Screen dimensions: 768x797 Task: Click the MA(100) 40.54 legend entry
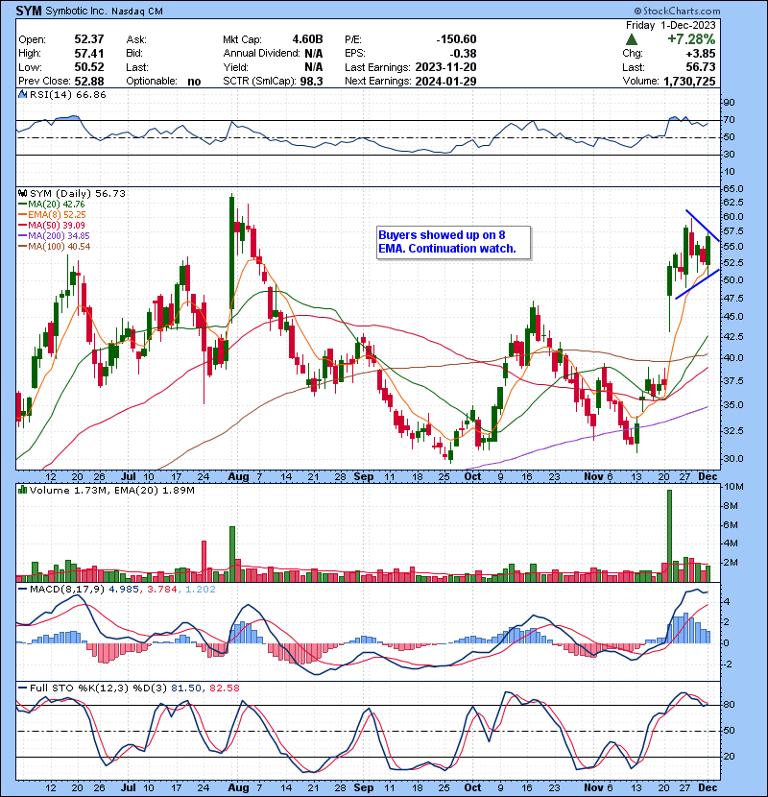point(55,247)
